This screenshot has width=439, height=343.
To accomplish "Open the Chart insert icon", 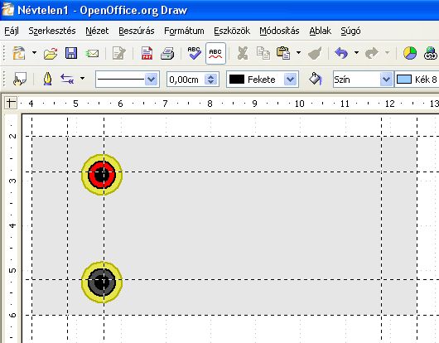I will [410, 53].
